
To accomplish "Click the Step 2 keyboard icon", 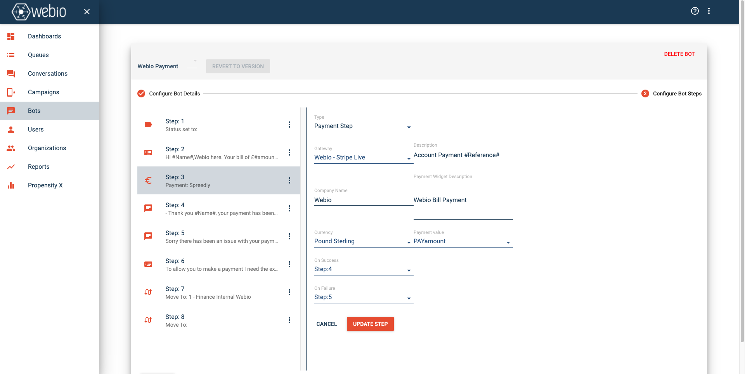I will point(148,152).
